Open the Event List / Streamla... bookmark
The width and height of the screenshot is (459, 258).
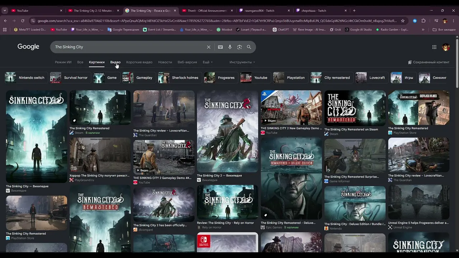160,30
